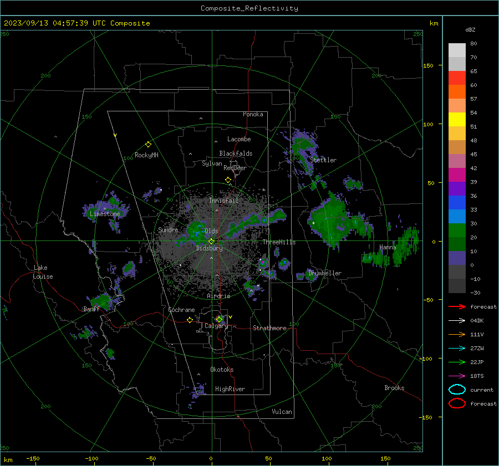Click the Limestone label
Image resolution: width=499 pixels, height=466 pixels.
[105, 214]
